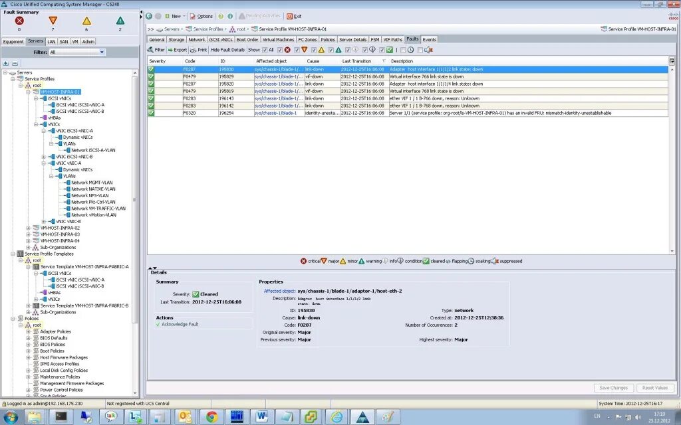Toggle the condition severity filter checkbox
This screenshot has height=425, width=681.
(x=365, y=50)
